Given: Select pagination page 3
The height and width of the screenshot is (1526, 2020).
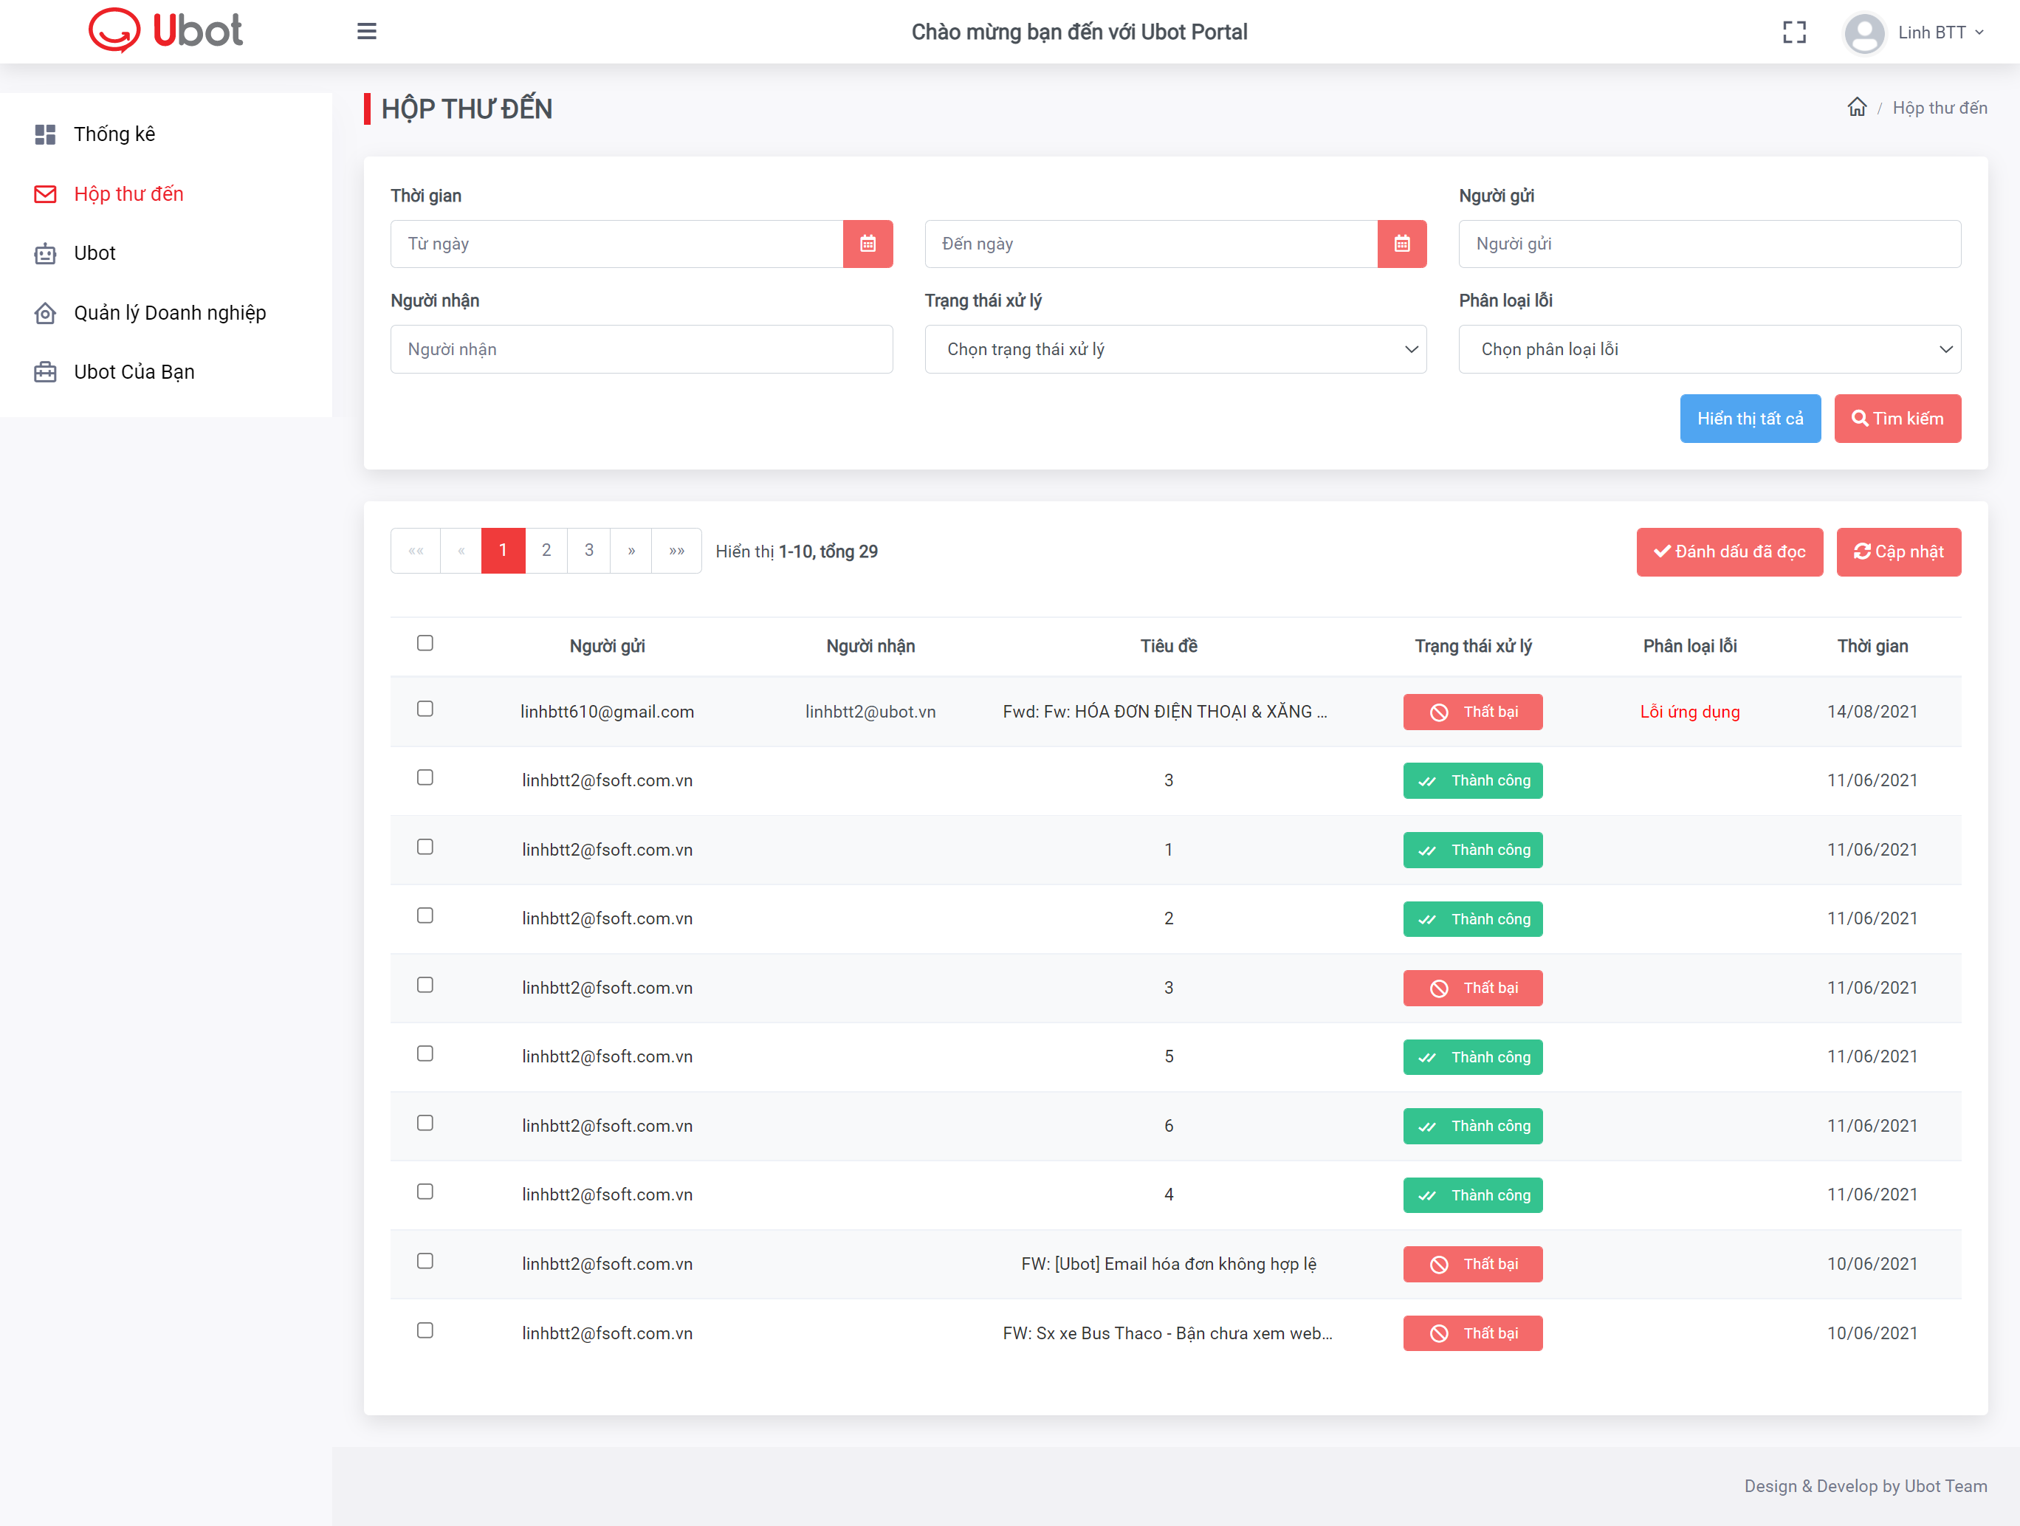Looking at the screenshot, I should [x=589, y=550].
